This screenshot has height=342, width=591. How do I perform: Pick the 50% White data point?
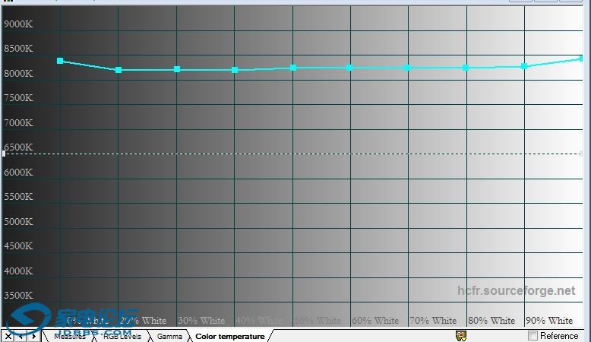click(293, 68)
